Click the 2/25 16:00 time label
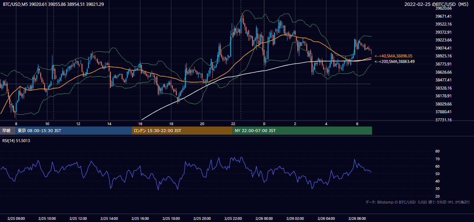This screenshot has width=474, height=222. coord(140,218)
